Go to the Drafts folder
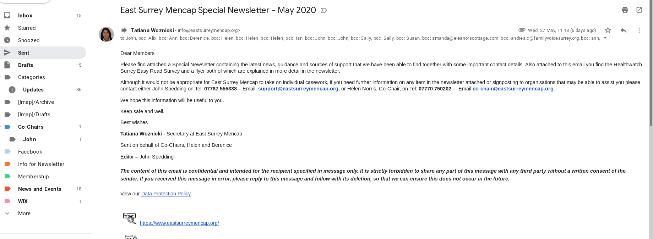The height and width of the screenshot is (239, 653). click(x=26, y=65)
